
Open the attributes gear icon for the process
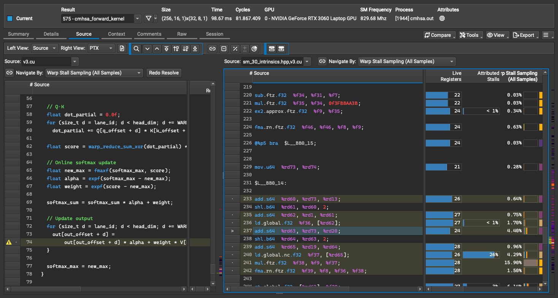442,18
